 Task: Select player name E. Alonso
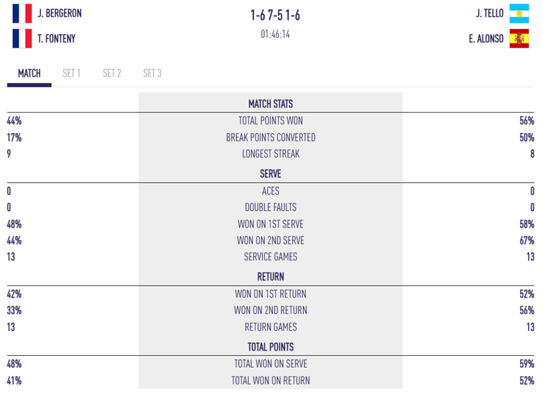[x=486, y=39]
